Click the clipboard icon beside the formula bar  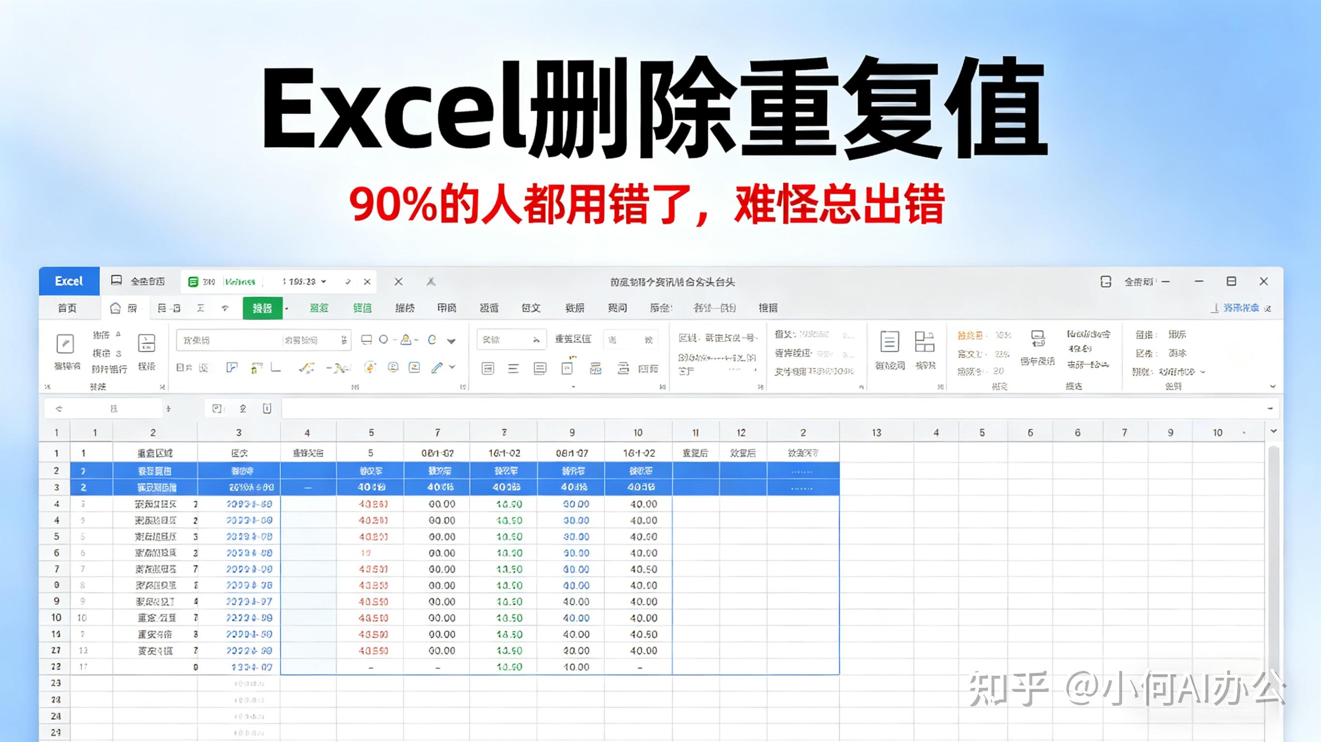pyautogui.click(x=267, y=408)
